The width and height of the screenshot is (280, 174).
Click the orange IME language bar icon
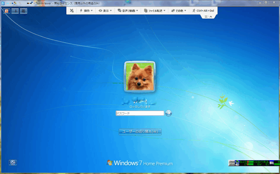click(x=7, y=11)
